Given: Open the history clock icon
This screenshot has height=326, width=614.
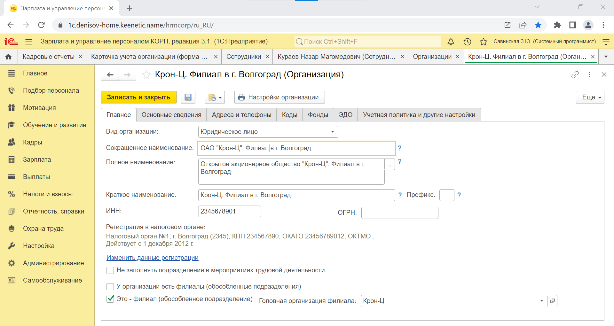Looking at the screenshot, I should [467, 42].
